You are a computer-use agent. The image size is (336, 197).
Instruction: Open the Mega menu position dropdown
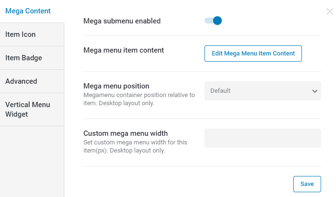263,91
